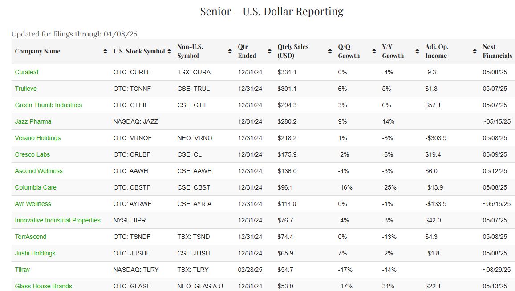Visit the Cresco Labs link
This screenshot has height=291, width=515.
pyautogui.click(x=32, y=154)
